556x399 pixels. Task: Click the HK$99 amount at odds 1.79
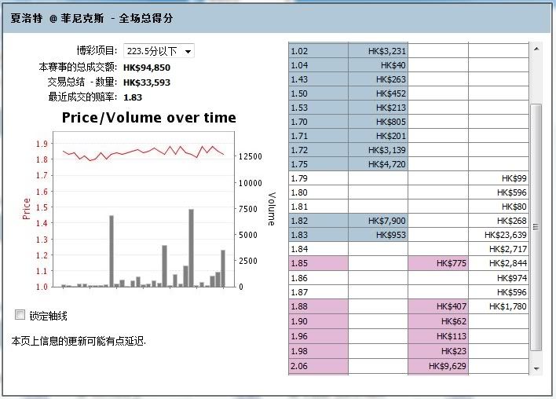coord(499,179)
